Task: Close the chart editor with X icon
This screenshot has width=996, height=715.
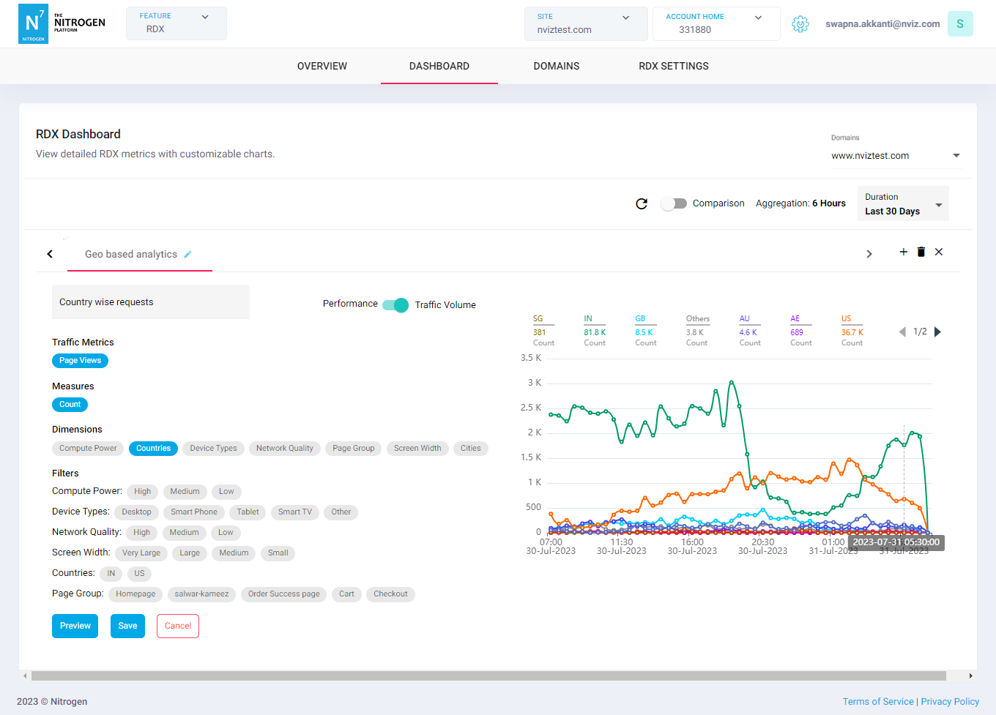Action: click(x=939, y=252)
